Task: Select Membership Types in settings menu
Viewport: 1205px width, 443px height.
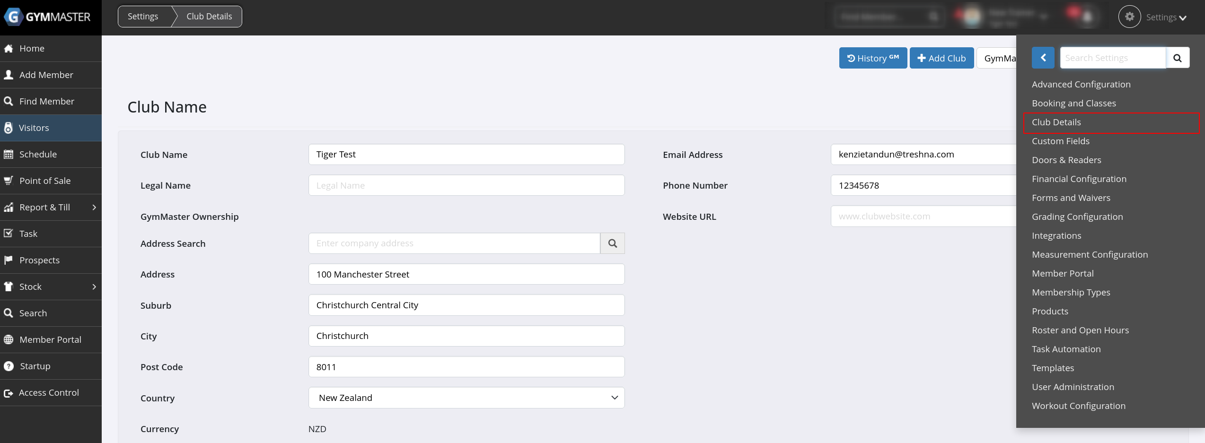Action: coord(1071,292)
